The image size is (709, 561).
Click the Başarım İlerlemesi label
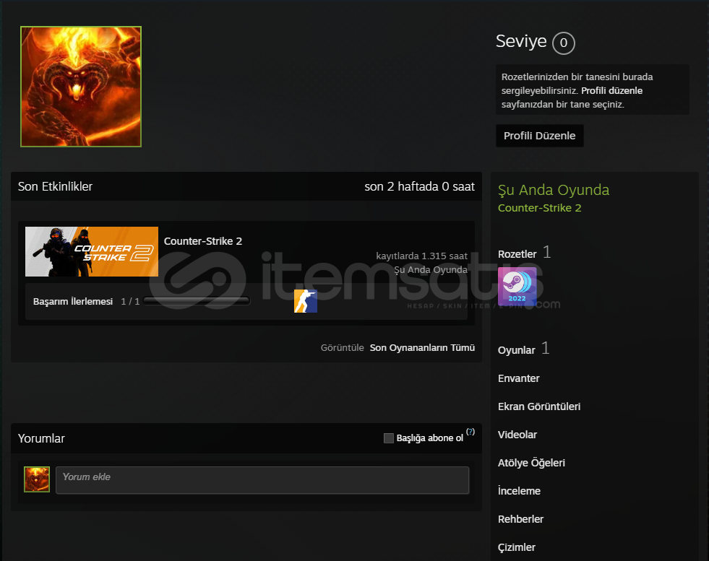tap(73, 301)
